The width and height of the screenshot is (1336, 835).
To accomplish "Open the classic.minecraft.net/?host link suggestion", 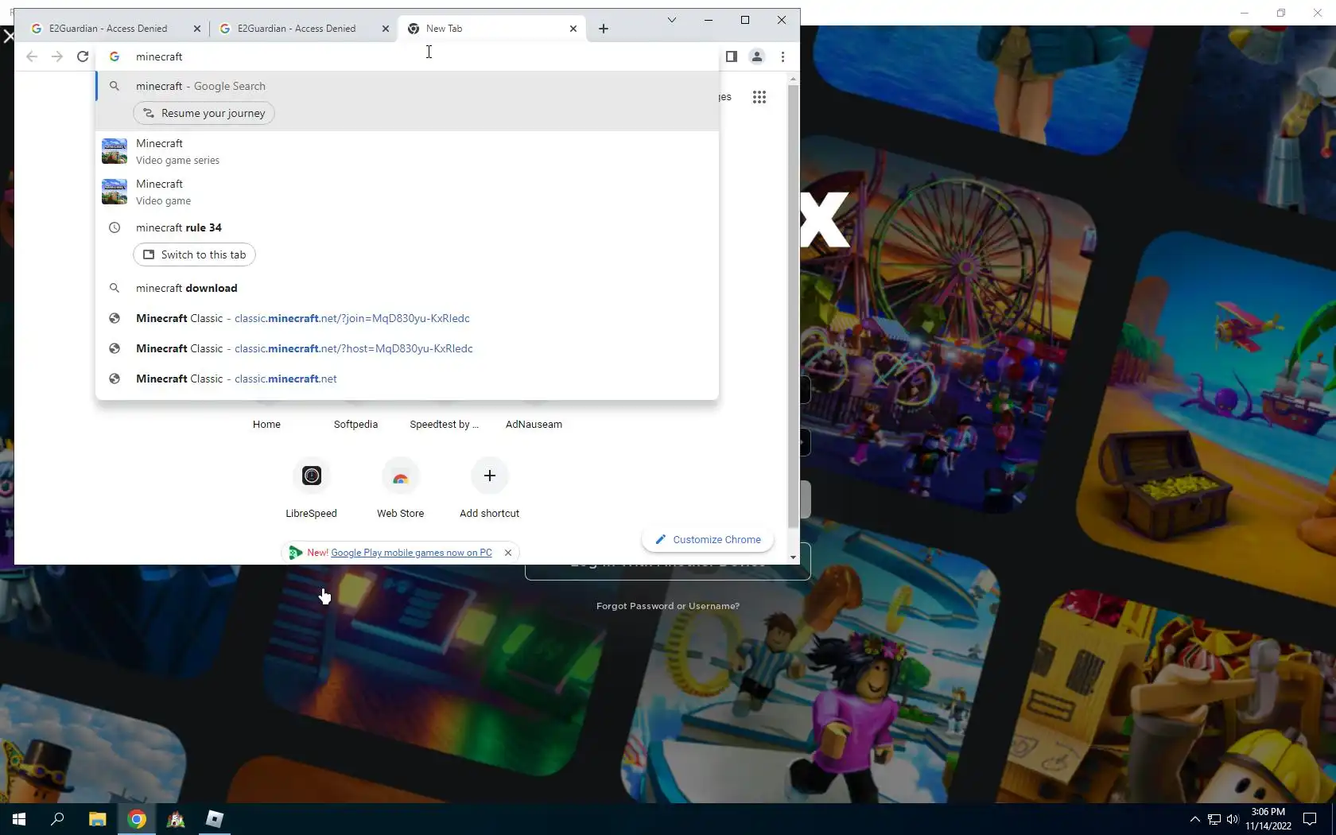I will [x=407, y=348].
